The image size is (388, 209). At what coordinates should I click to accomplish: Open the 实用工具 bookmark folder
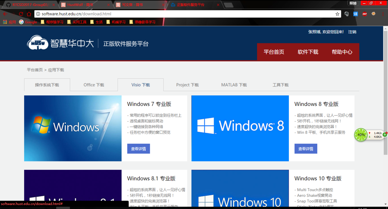[77, 22]
